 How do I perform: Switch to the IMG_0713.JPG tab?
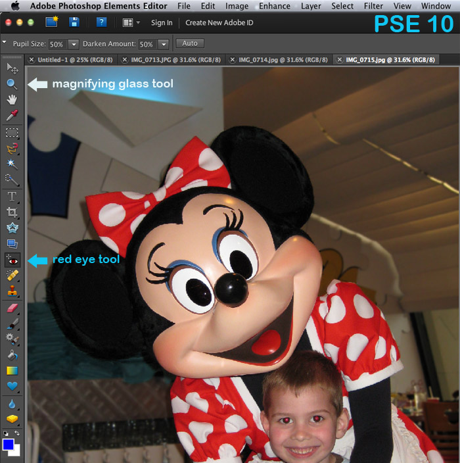pos(176,60)
